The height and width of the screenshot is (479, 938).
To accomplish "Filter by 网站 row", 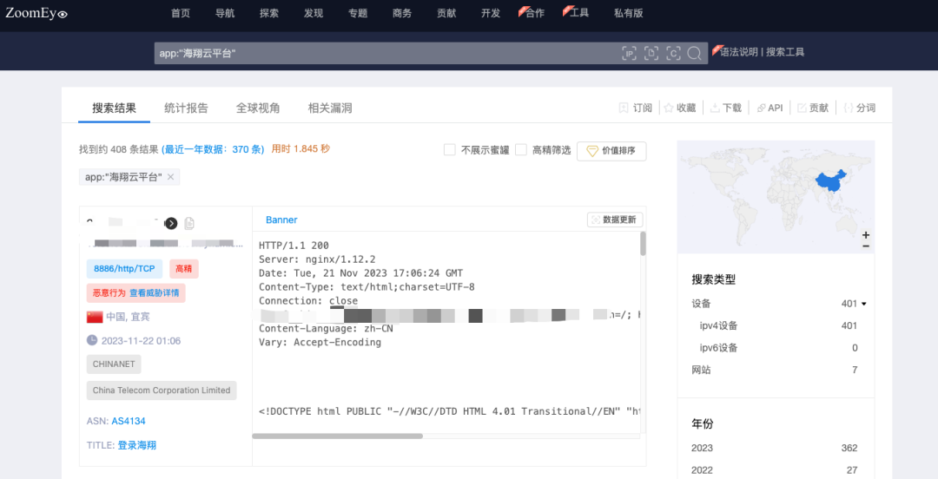I will (776, 371).
